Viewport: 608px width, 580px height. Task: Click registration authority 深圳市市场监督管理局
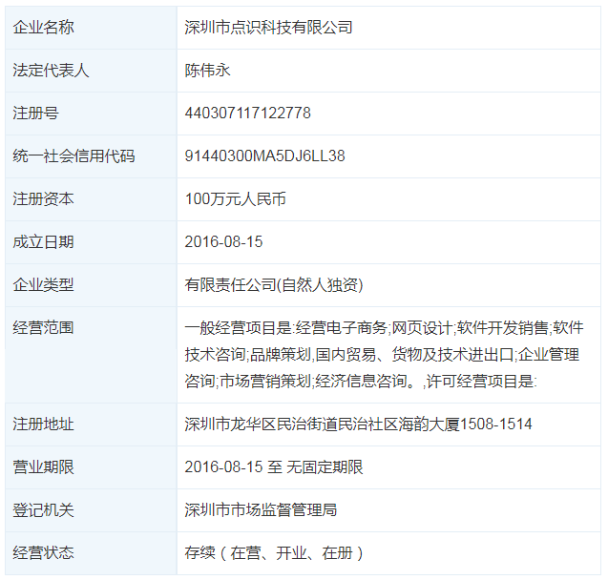[x=261, y=510]
